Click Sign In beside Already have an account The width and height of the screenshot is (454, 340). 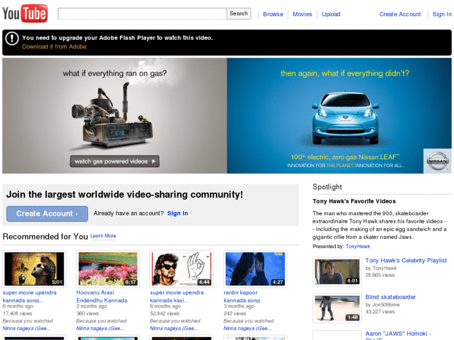pyautogui.click(x=177, y=213)
